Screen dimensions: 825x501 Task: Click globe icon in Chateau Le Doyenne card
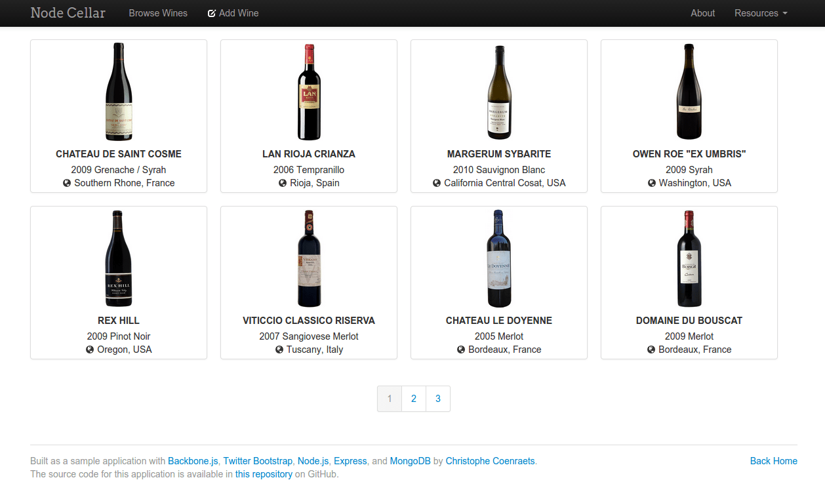coord(461,350)
